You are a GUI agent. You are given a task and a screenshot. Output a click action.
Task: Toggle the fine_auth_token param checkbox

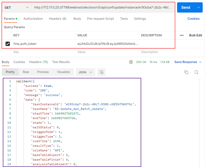(x=8, y=44)
